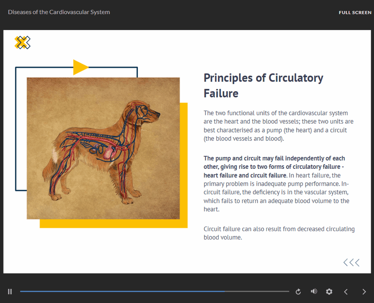Click the bold text 'The pump and circuit may fail'
This screenshot has width=374, height=303.
274,166
